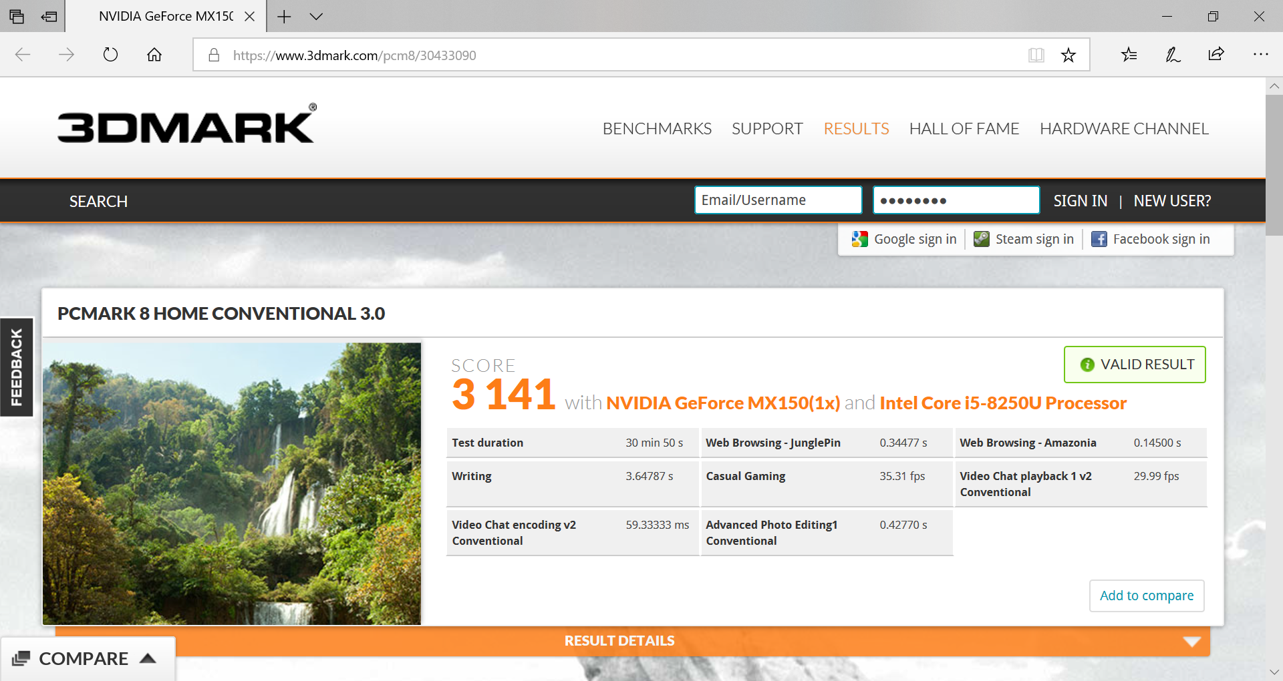The width and height of the screenshot is (1283, 681).
Task: Open the Intel Core i5-8250U Processor link
Action: pyautogui.click(x=1003, y=403)
